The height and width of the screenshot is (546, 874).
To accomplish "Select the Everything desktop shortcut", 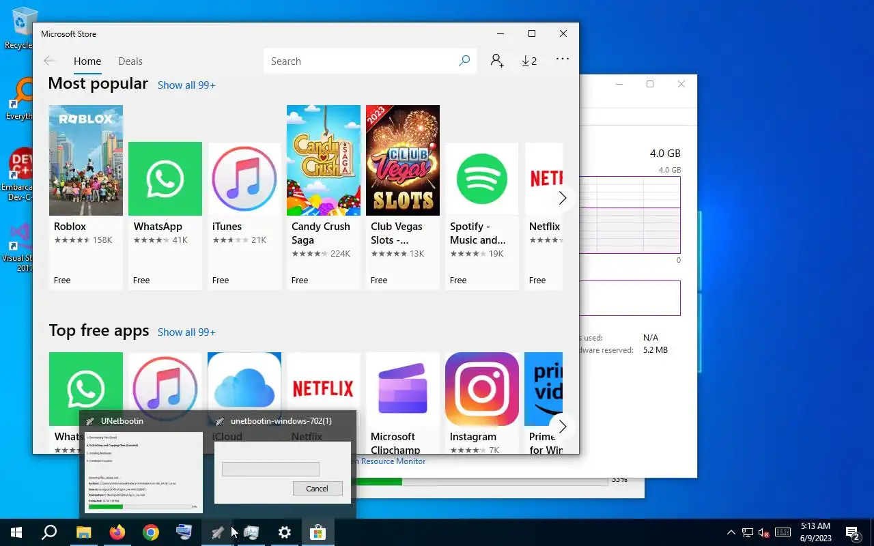I will (19, 100).
